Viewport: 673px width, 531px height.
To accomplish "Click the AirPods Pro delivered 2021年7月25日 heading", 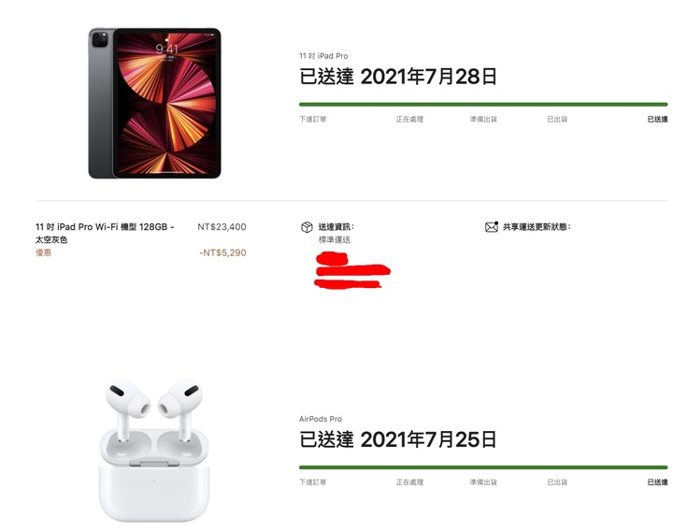I will [x=398, y=439].
